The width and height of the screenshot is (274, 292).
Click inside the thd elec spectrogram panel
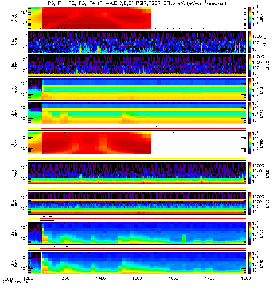tap(137, 89)
